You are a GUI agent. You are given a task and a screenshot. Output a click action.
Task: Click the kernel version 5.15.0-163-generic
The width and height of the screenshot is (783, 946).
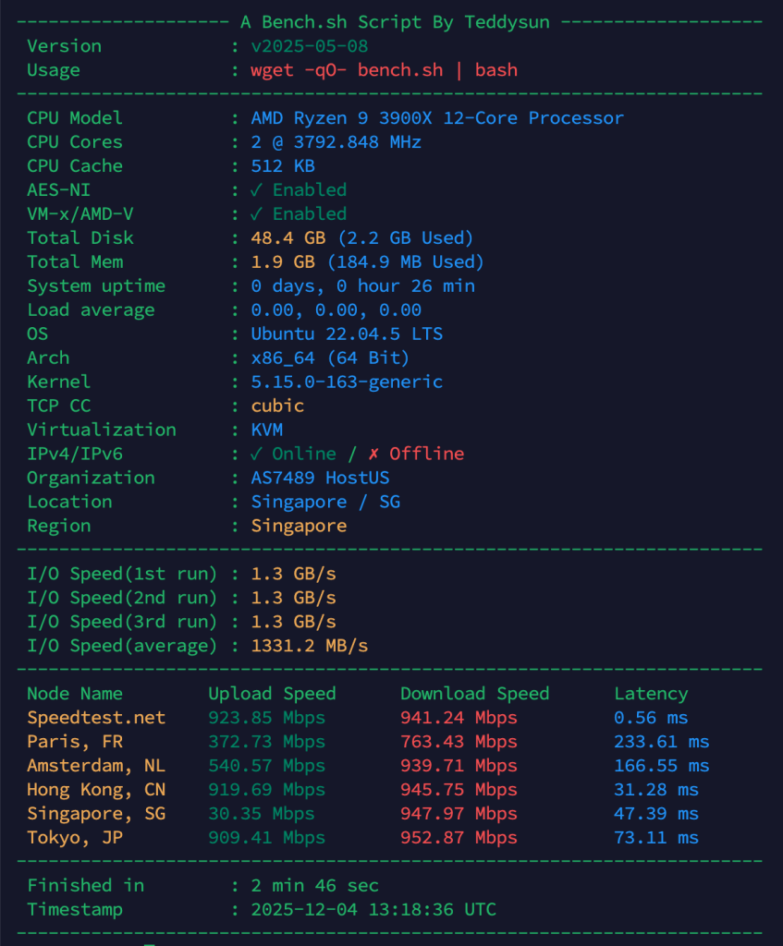pos(347,382)
